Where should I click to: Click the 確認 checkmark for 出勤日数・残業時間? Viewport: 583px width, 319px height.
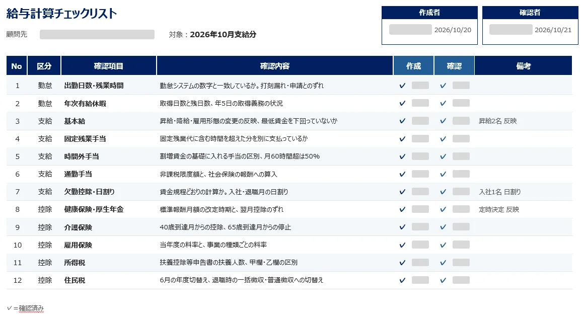[443, 86]
